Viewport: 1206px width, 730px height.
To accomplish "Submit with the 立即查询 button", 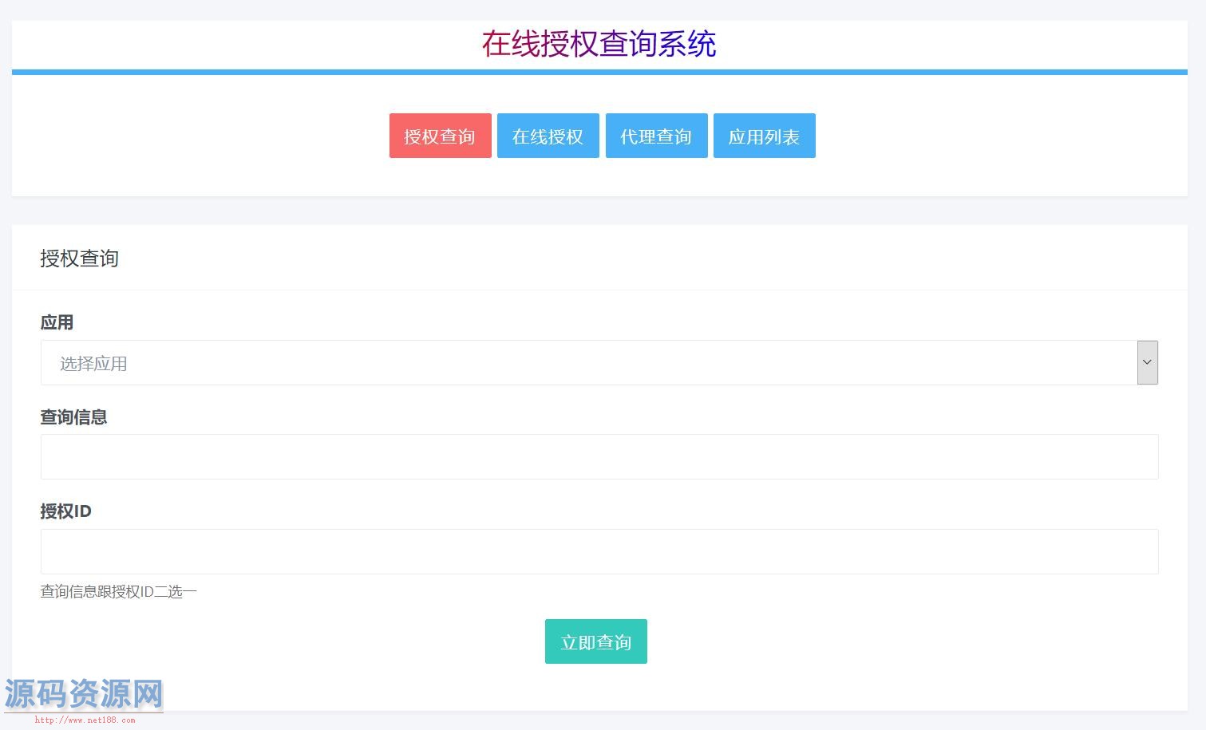I will (596, 641).
